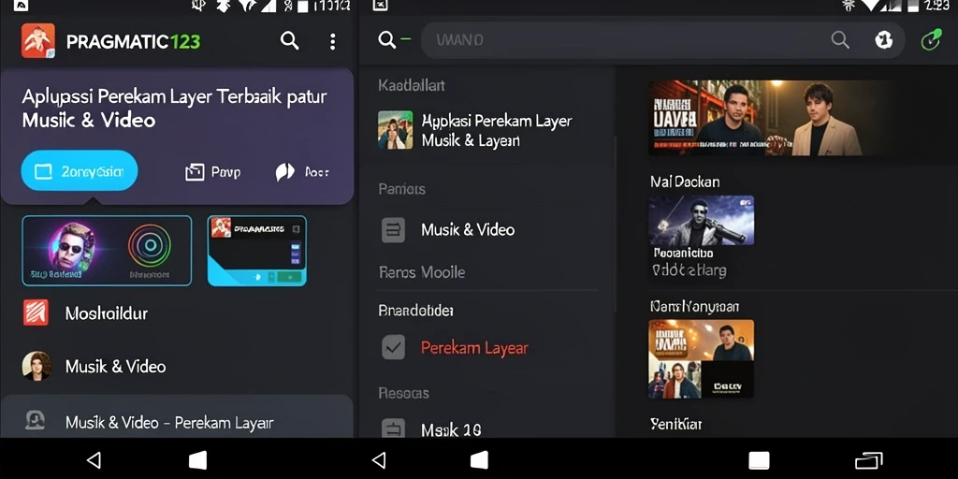
Task: Click the list icon beside Musik & Video
Action: [393, 230]
